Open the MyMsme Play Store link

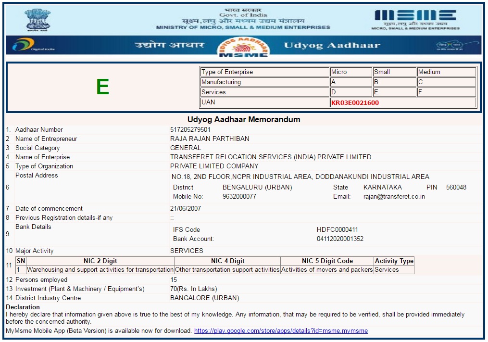[281, 331]
